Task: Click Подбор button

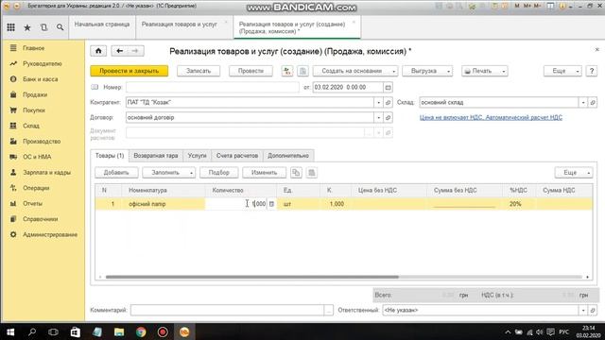Action: pos(218,173)
